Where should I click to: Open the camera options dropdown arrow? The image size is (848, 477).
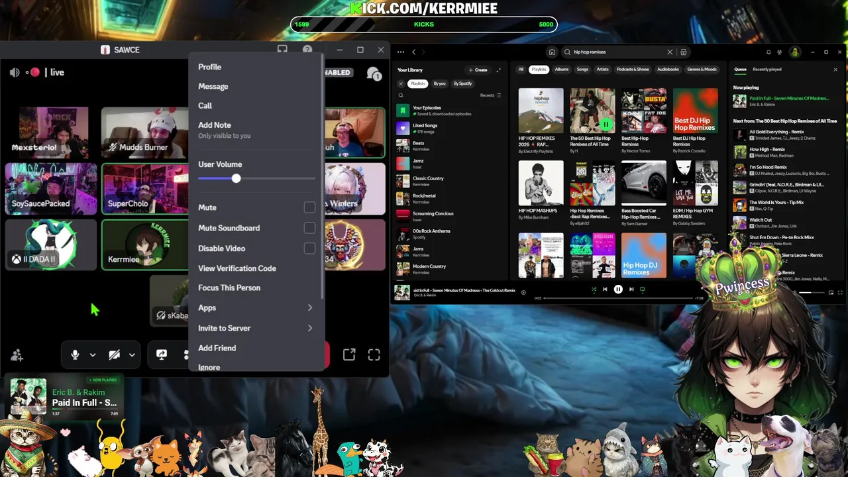click(x=132, y=355)
